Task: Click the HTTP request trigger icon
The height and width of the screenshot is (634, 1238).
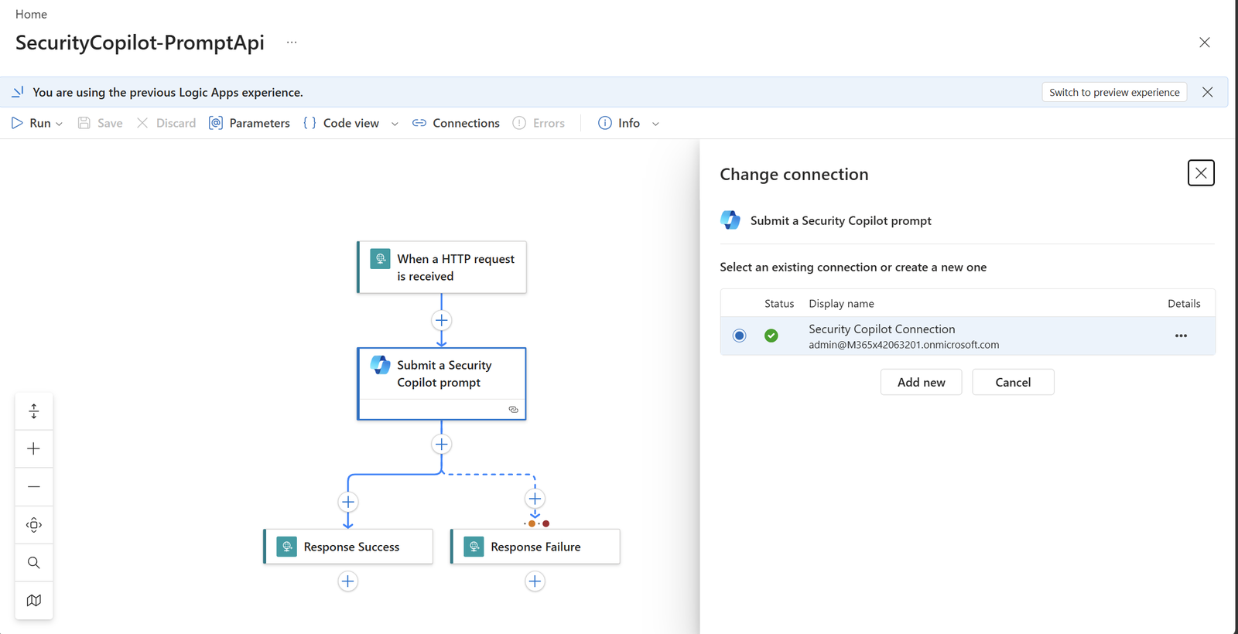Action: pos(380,259)
